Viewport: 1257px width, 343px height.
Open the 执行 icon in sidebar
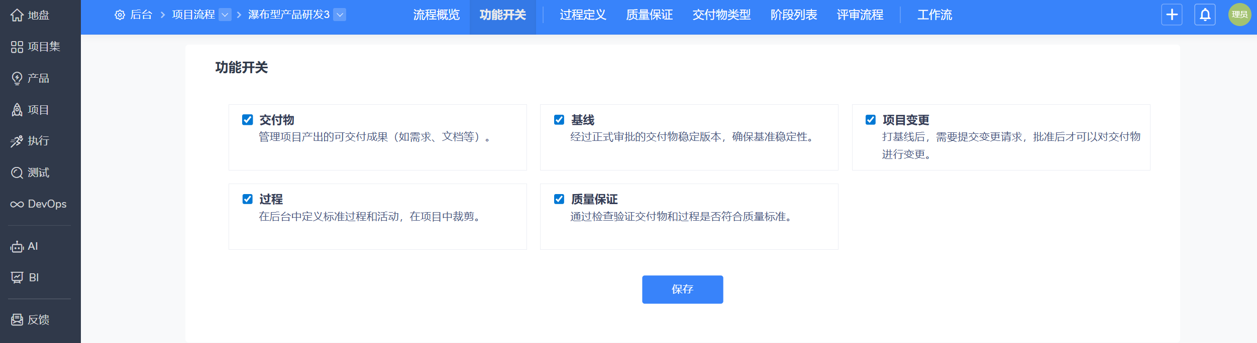tap(17, 141)
